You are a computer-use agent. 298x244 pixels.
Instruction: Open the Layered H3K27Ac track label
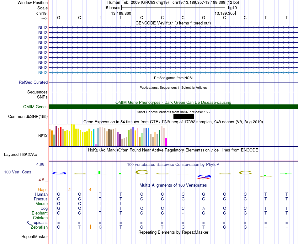[20, 155]
